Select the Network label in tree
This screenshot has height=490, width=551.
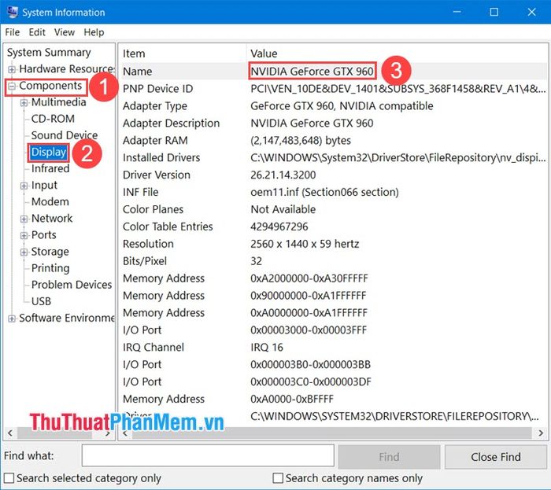coord(52,219)
